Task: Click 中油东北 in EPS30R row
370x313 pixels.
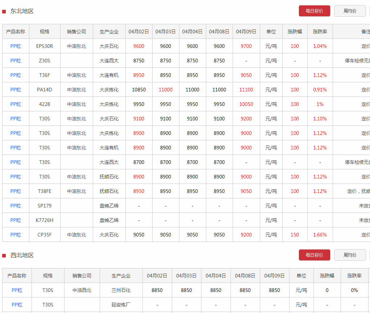Action: click(76, 46)
